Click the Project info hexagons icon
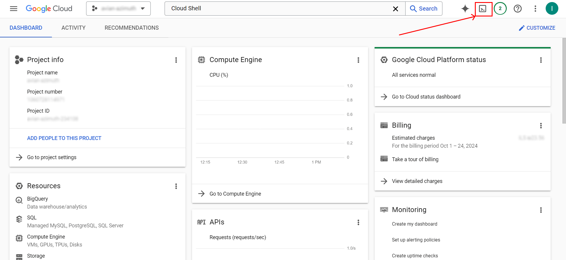This screenshot has height=260, width=566. coord(19,60)
